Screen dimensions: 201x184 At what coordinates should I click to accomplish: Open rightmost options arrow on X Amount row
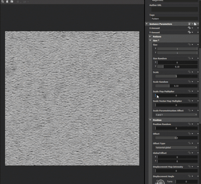[x=198, y=28]
